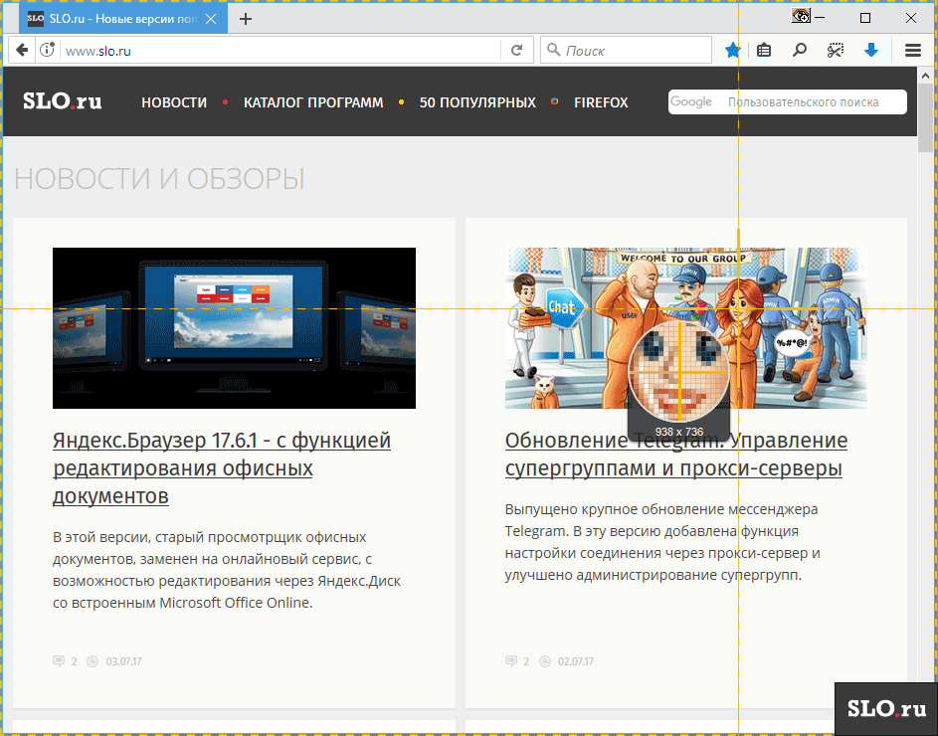Open the FIREFOX menu item
This screenshot has width=938, height=736.
[x=601, y=102]
